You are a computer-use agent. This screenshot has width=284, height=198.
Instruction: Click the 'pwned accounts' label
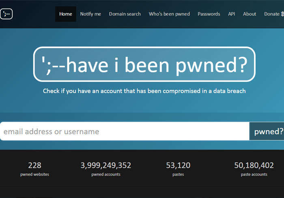tap(106, 175)
